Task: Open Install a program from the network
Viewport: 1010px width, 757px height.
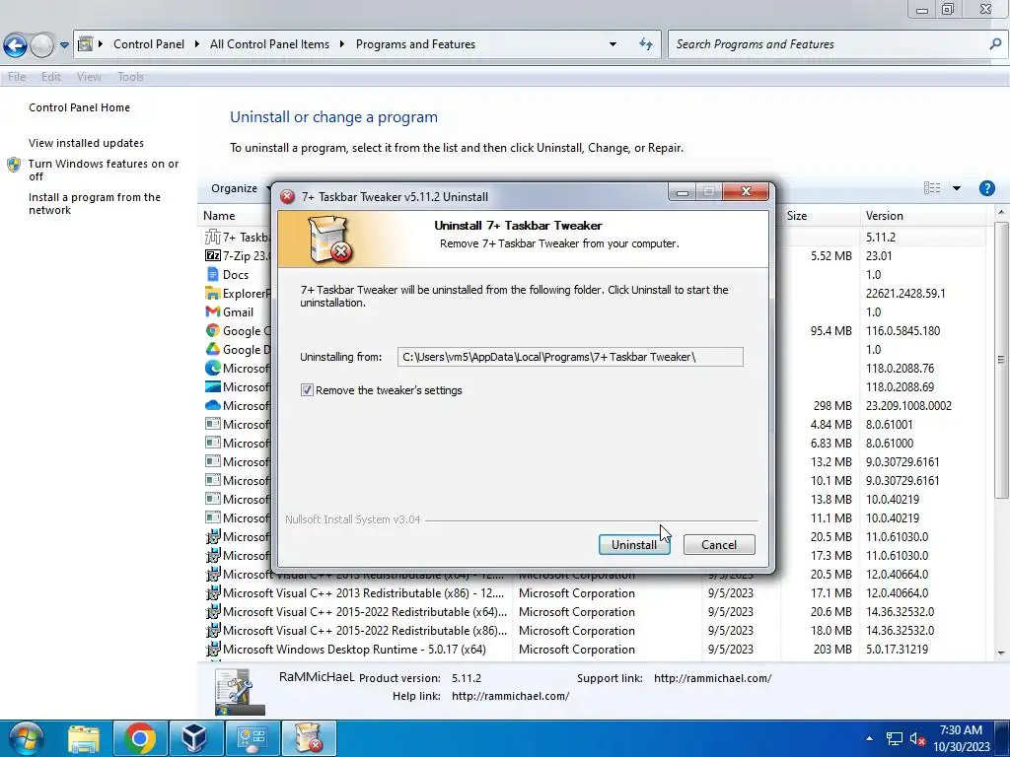Action: click(95, 203)
